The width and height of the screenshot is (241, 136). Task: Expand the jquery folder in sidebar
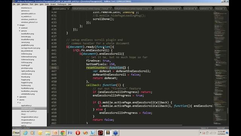click(18, 100)
